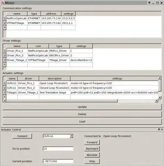Select the VTFNetTStage com cell in driver table
Viewport: 164px width, 166px height.
click(x=38, y=60)
